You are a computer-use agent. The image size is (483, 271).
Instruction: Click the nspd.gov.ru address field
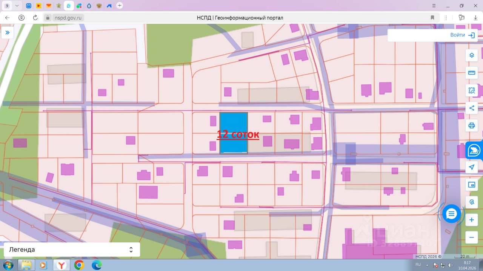69,18
